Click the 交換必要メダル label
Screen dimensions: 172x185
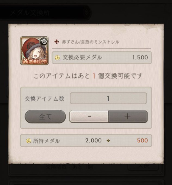click(x=82, y=58)
